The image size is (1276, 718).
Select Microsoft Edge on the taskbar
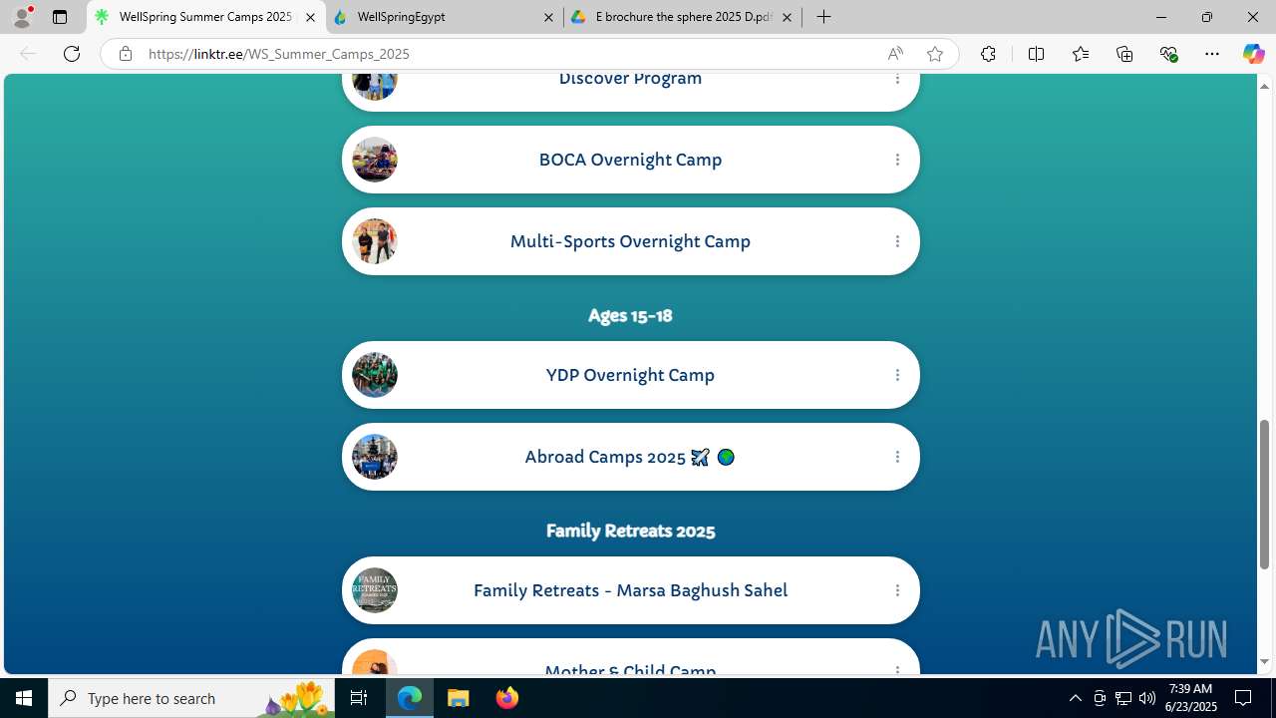[410, 698]
